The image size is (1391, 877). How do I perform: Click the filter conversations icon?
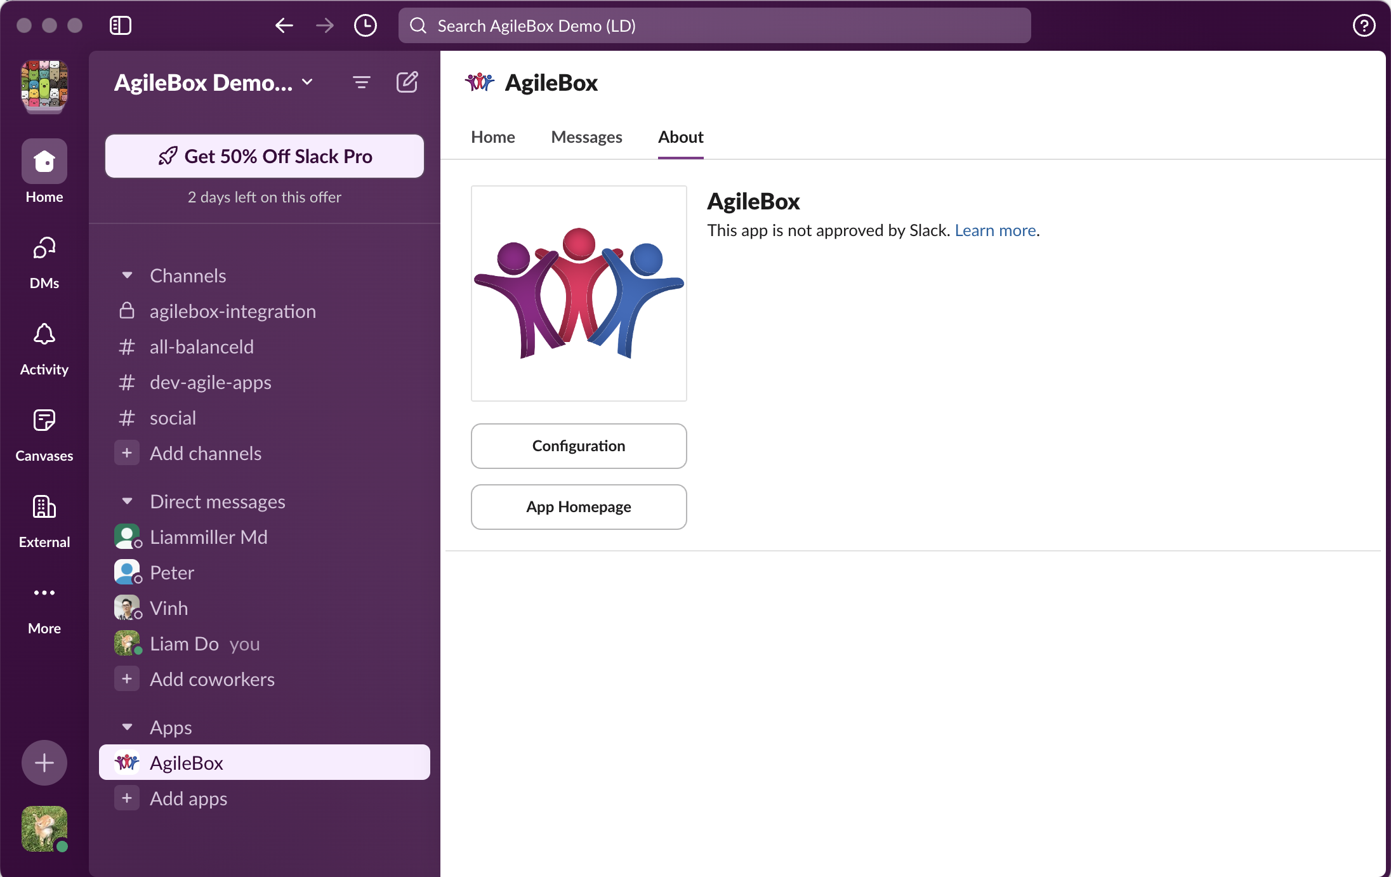click(362, 82)
